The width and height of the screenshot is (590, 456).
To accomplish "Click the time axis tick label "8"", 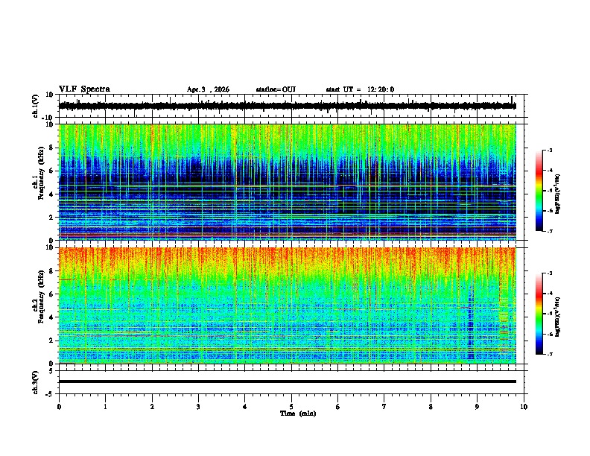I will [431, 407].
